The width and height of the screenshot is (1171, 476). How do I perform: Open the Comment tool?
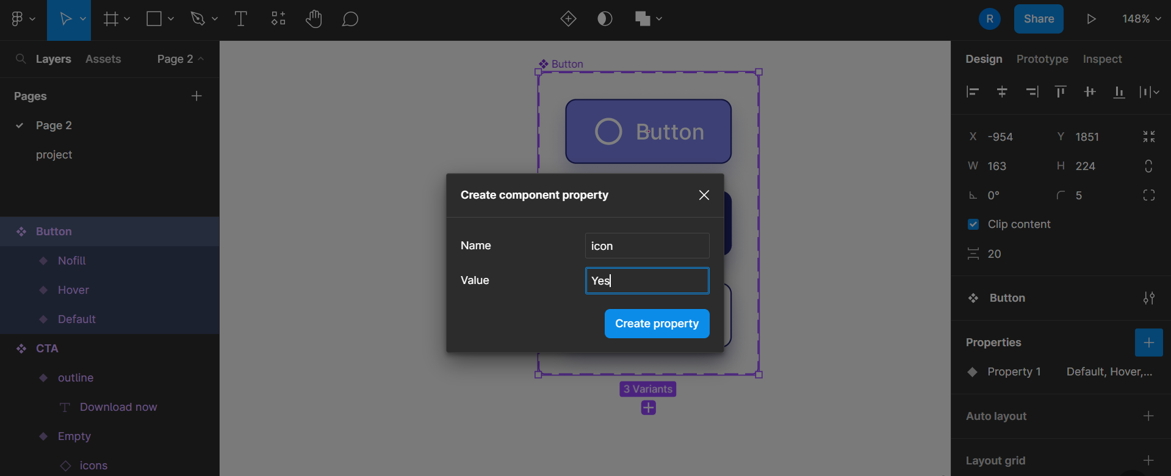coord(350,19)
